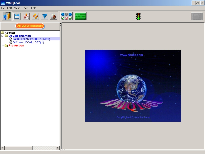Click the traffic light status icon

click(138, 16)
